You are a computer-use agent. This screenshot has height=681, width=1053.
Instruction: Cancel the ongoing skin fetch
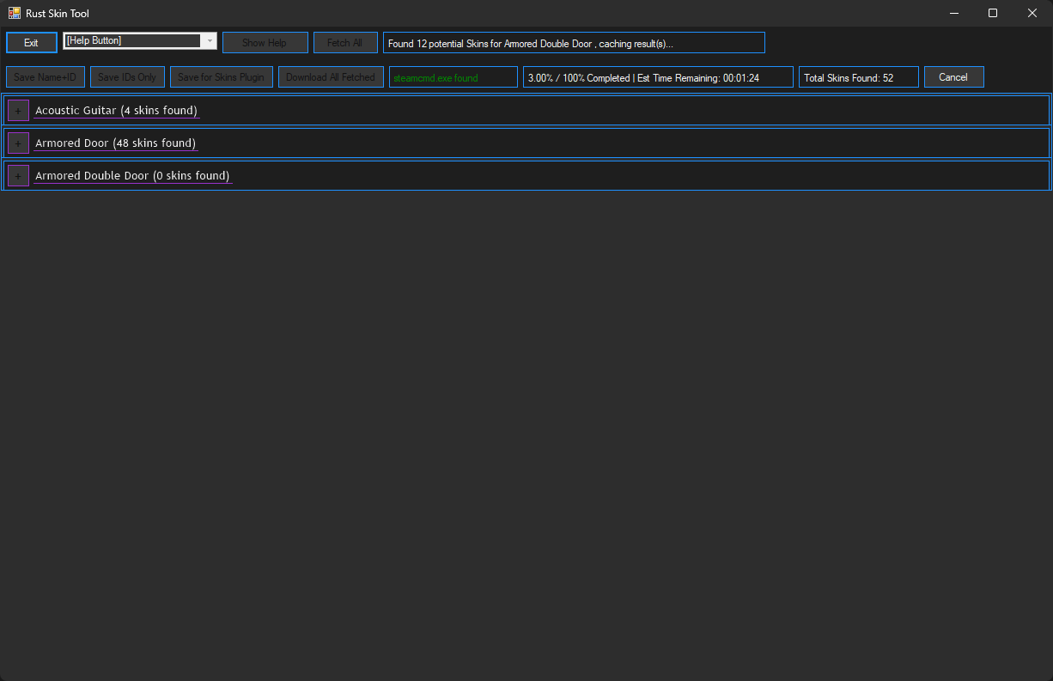(953, 77)
